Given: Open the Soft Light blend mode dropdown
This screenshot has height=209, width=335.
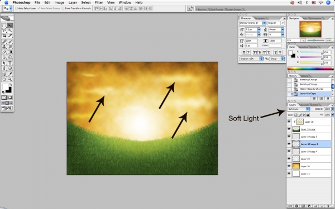Looking at the screenshot, I should tap(299, 109).
